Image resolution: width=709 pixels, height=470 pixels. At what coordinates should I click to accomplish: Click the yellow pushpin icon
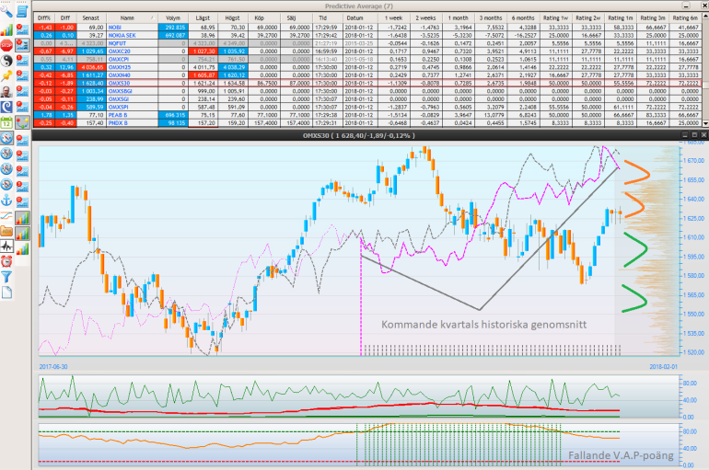[7, 75]
